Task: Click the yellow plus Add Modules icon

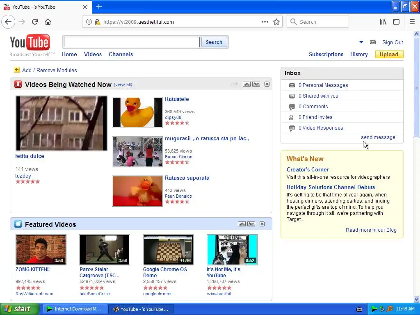Action: [x=16, y=70]
